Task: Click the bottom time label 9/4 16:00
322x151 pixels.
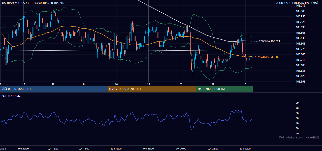Action: (x=116, y=148)
